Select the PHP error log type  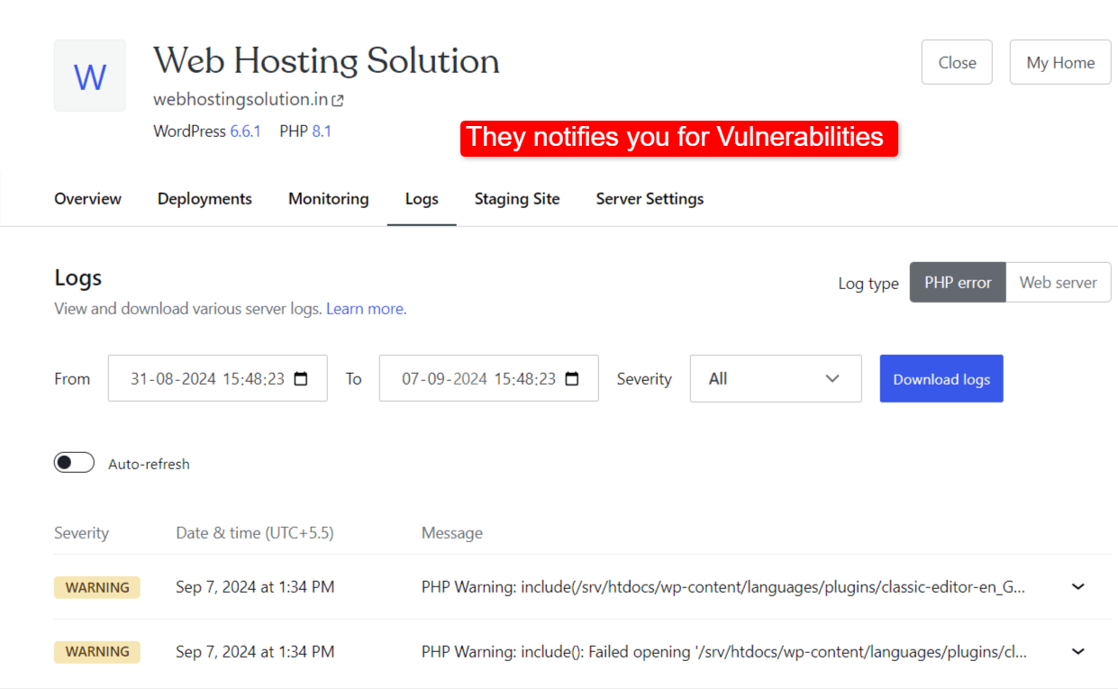coord(957,282)
